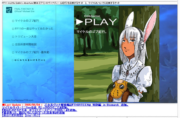Viewport: 180px width, 118px height.
Task: Select the トリビューン大全 menu item
Action: click(x=25, y=37)
